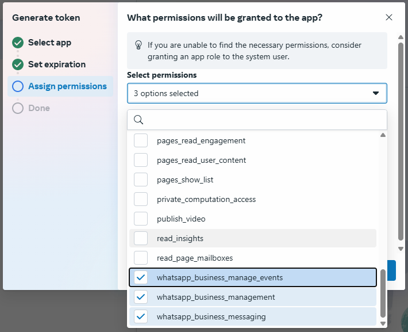Viewport: 408px width, 332px height.
Task: Go to the Set expiration step
Action: [x=57, y=64]
